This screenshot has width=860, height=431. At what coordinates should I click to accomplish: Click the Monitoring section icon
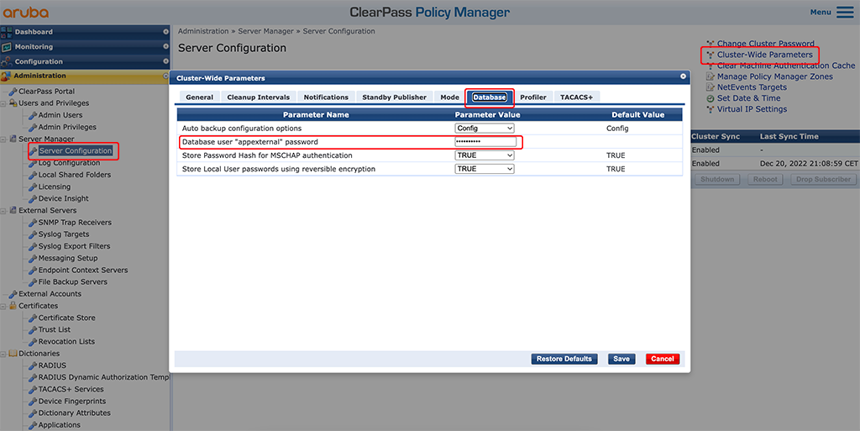point(7,46)
